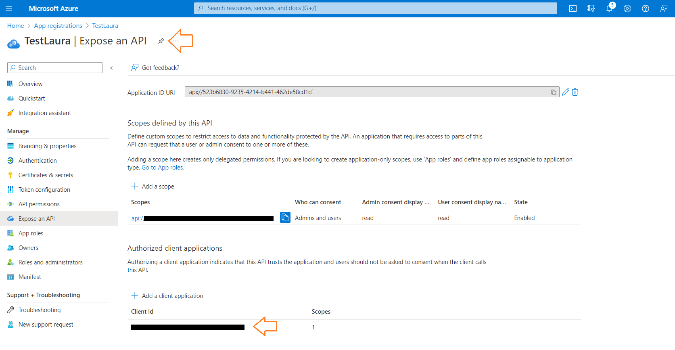
Task: Click the Client Id column header
Action: 142,312
